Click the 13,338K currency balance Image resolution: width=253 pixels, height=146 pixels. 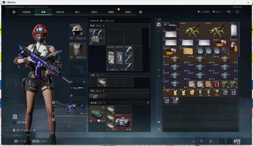coord(204,12)
